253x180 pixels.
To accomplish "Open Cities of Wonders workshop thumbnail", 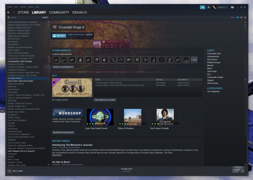I will coord(133,117).
